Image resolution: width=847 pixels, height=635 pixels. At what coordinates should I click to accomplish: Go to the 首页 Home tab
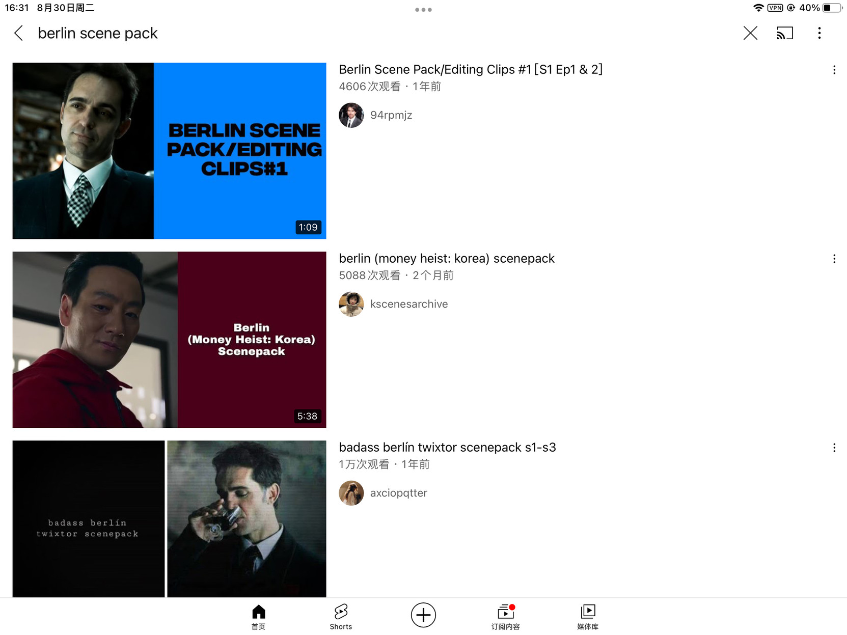click(x=259, y=617)
